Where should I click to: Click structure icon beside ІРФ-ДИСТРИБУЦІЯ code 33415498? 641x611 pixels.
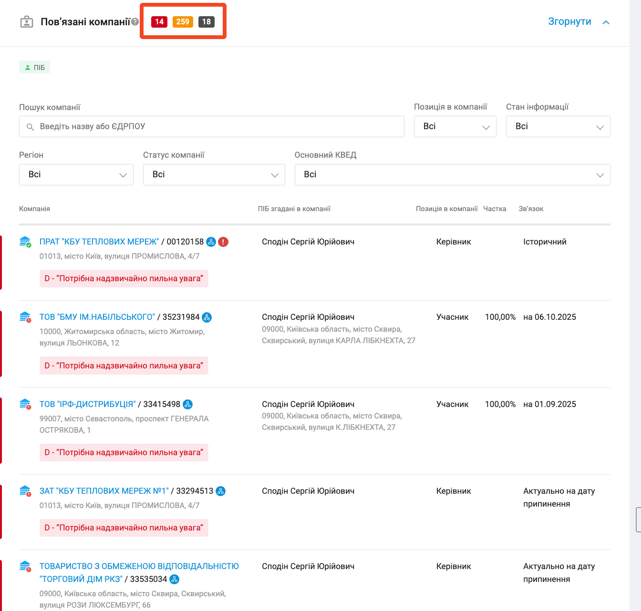point(187,405)
